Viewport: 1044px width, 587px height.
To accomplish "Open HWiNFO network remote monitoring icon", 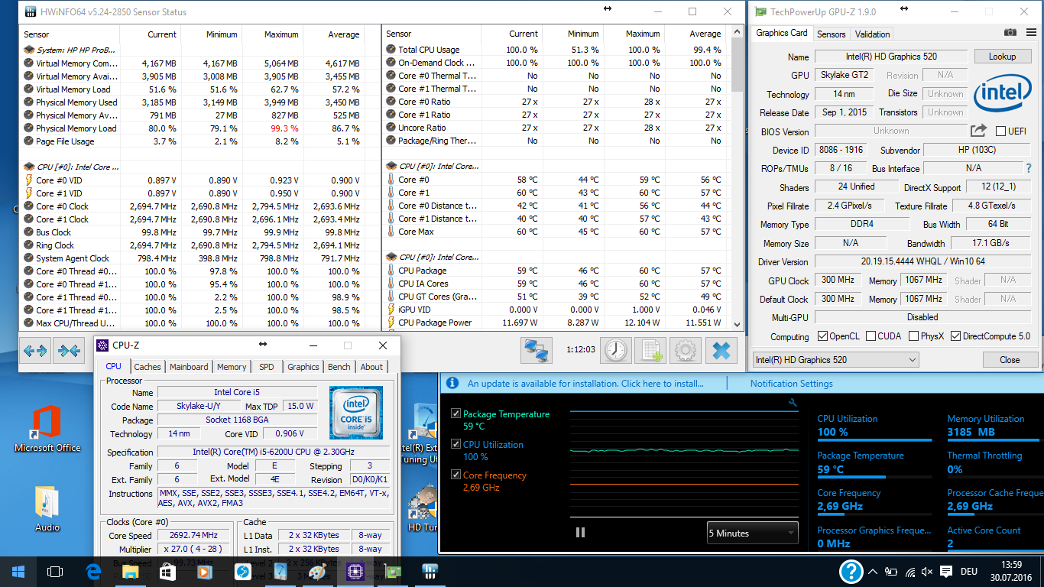I will [x=537, y=351].
